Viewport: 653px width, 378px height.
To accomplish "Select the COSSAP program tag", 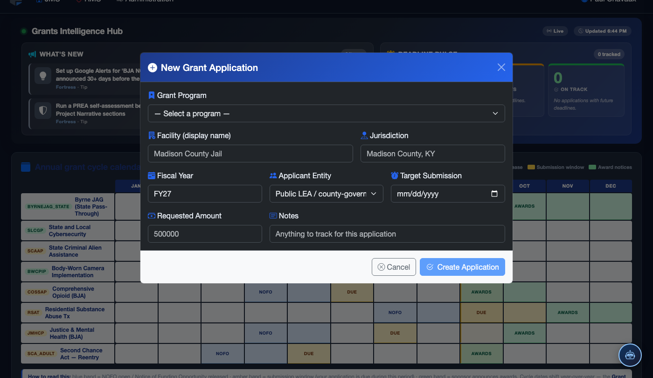I will (x=37, y=292).
